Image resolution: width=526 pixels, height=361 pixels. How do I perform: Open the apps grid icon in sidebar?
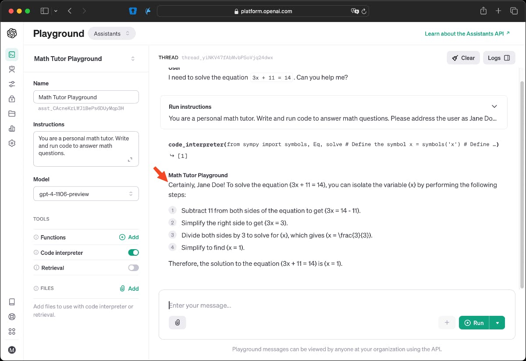point(12,332)
